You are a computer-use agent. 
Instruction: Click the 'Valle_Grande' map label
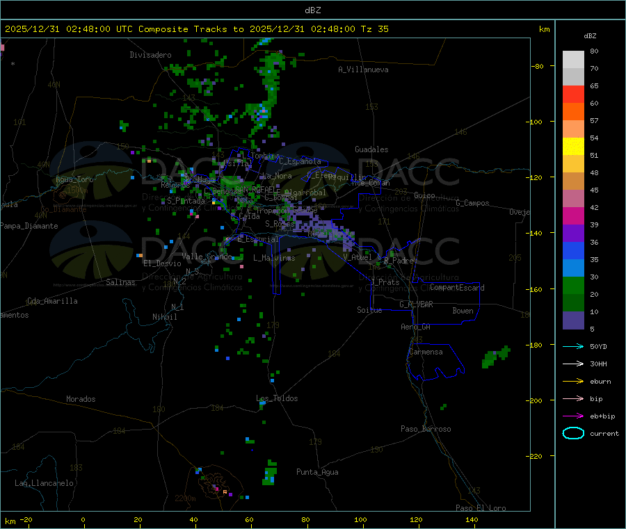click(207, 256)
